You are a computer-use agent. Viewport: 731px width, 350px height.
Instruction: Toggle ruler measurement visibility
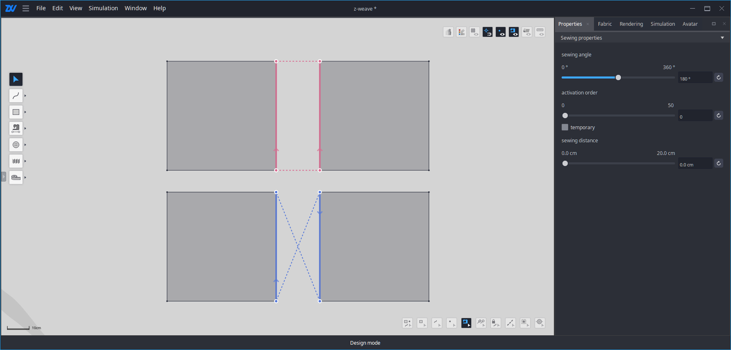[x=540, y=32]
